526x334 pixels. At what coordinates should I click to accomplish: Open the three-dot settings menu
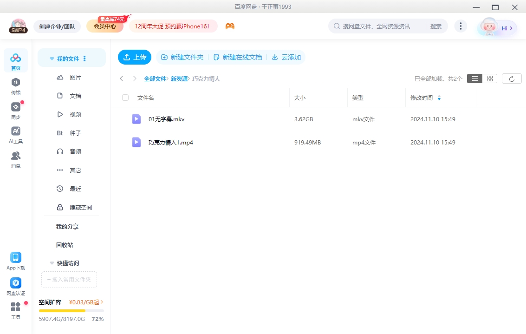(461, 26)
